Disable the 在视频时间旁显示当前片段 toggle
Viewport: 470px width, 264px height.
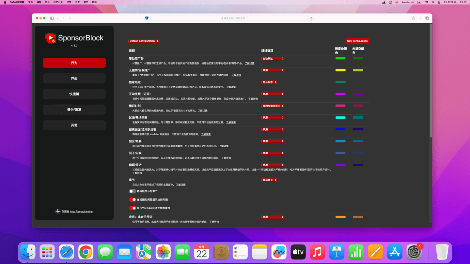pos(132,199)
